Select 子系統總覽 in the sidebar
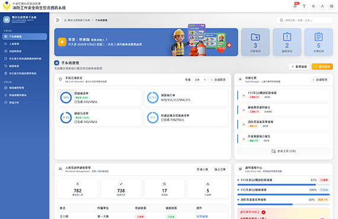 click(24, 37)
